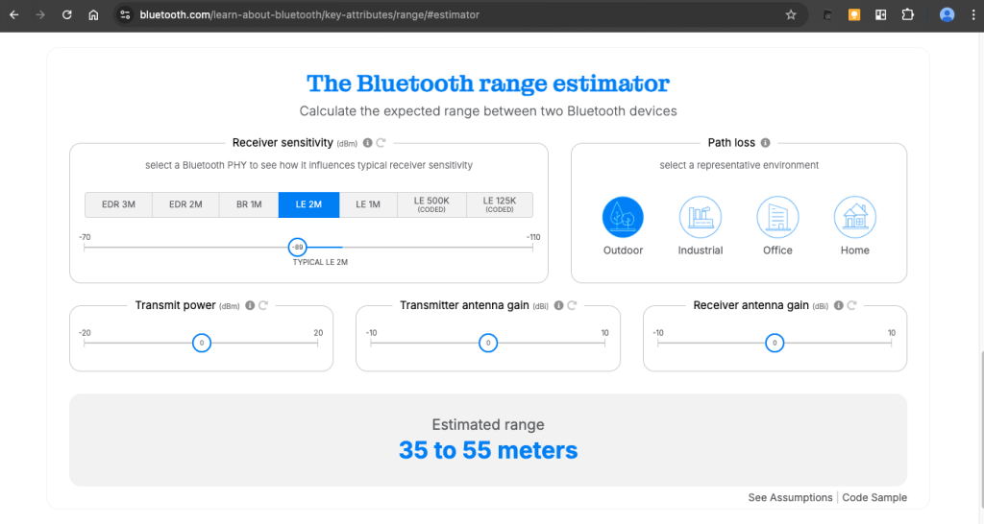The width and height of the screenshot is (984, 524).
Task: Reload the Bluetooth range page
Action: [x=66, y=14]
